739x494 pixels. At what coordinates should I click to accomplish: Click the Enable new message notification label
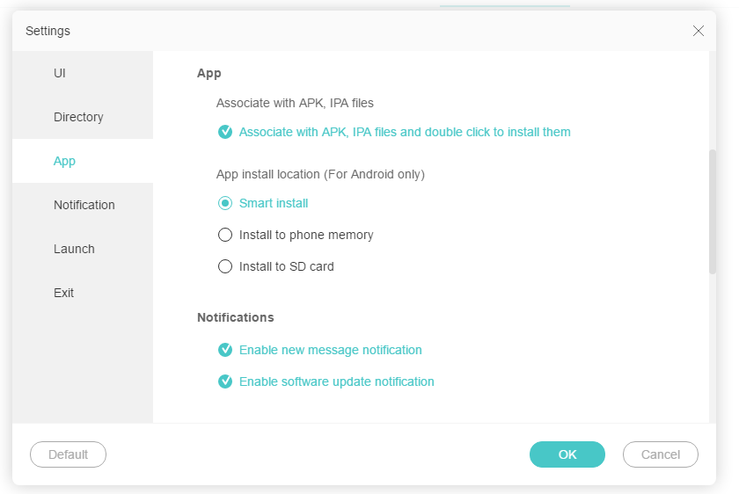[331, 350]
